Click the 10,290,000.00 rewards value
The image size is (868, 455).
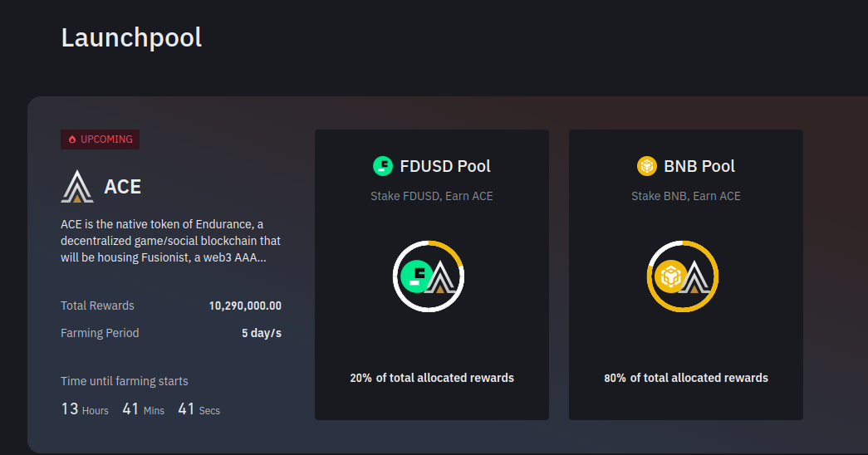[245, 306]
